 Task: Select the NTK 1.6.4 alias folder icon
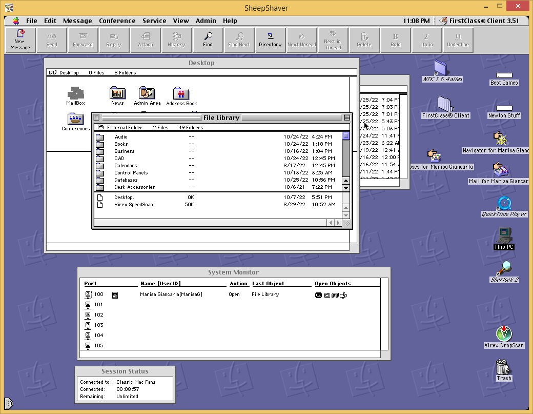pyautogui.click(x=442, y=71)
